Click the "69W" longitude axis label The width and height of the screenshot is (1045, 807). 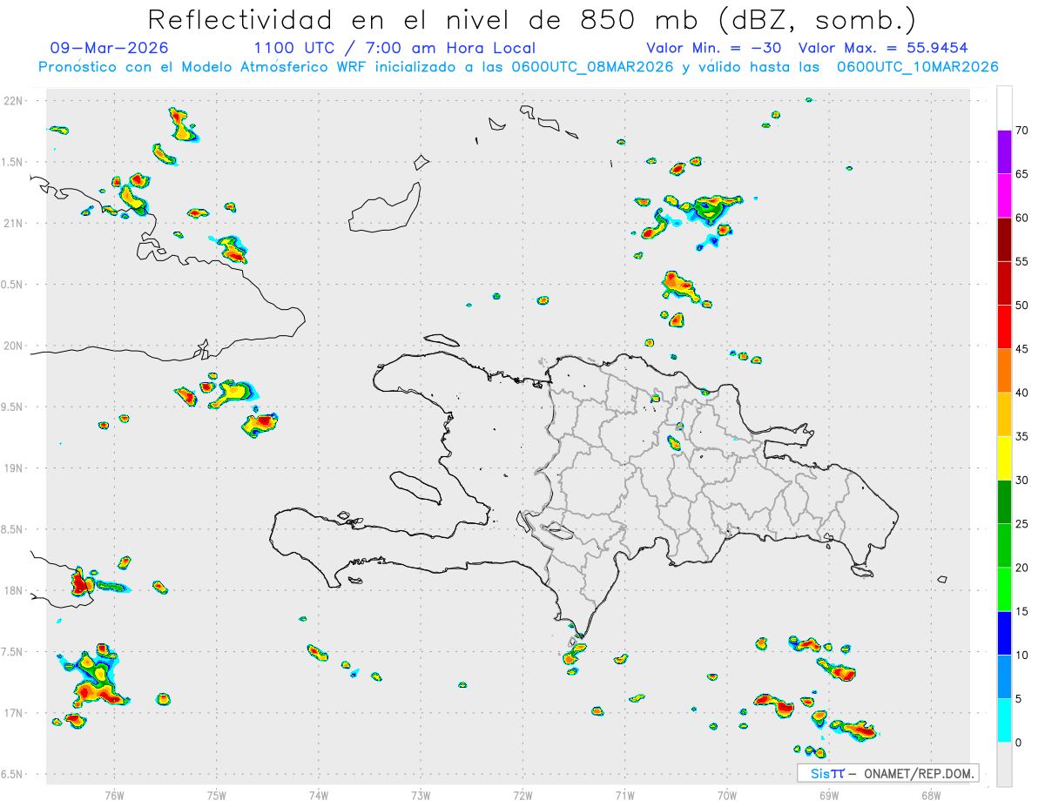tap(829, 795)
